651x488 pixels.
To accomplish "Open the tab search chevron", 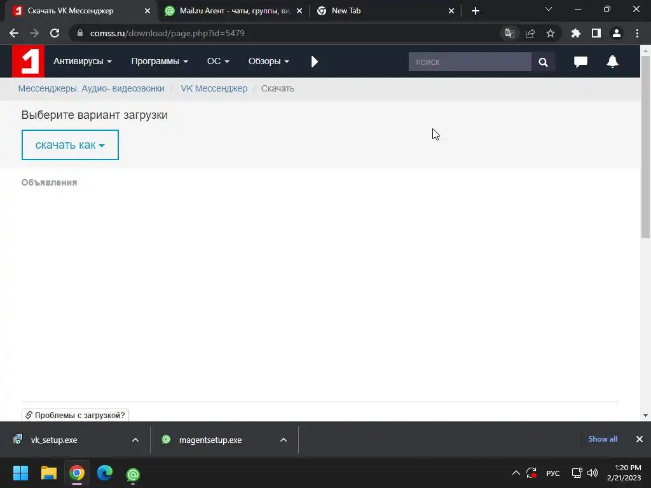I will (x=549, y=9).
